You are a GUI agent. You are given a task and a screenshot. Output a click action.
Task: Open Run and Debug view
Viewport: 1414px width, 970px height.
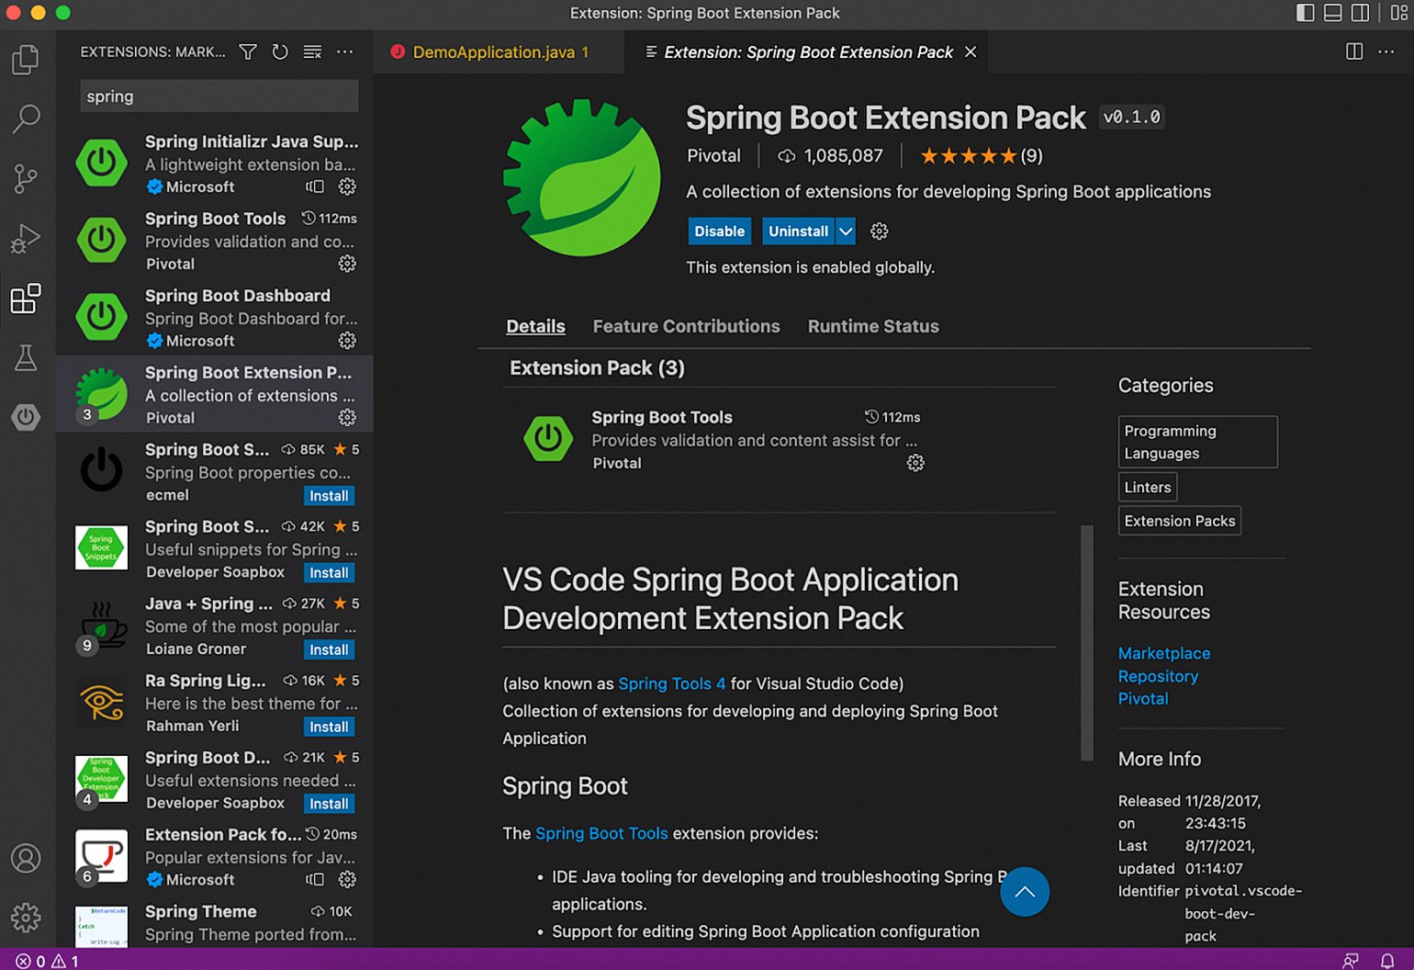coord(26,239)
